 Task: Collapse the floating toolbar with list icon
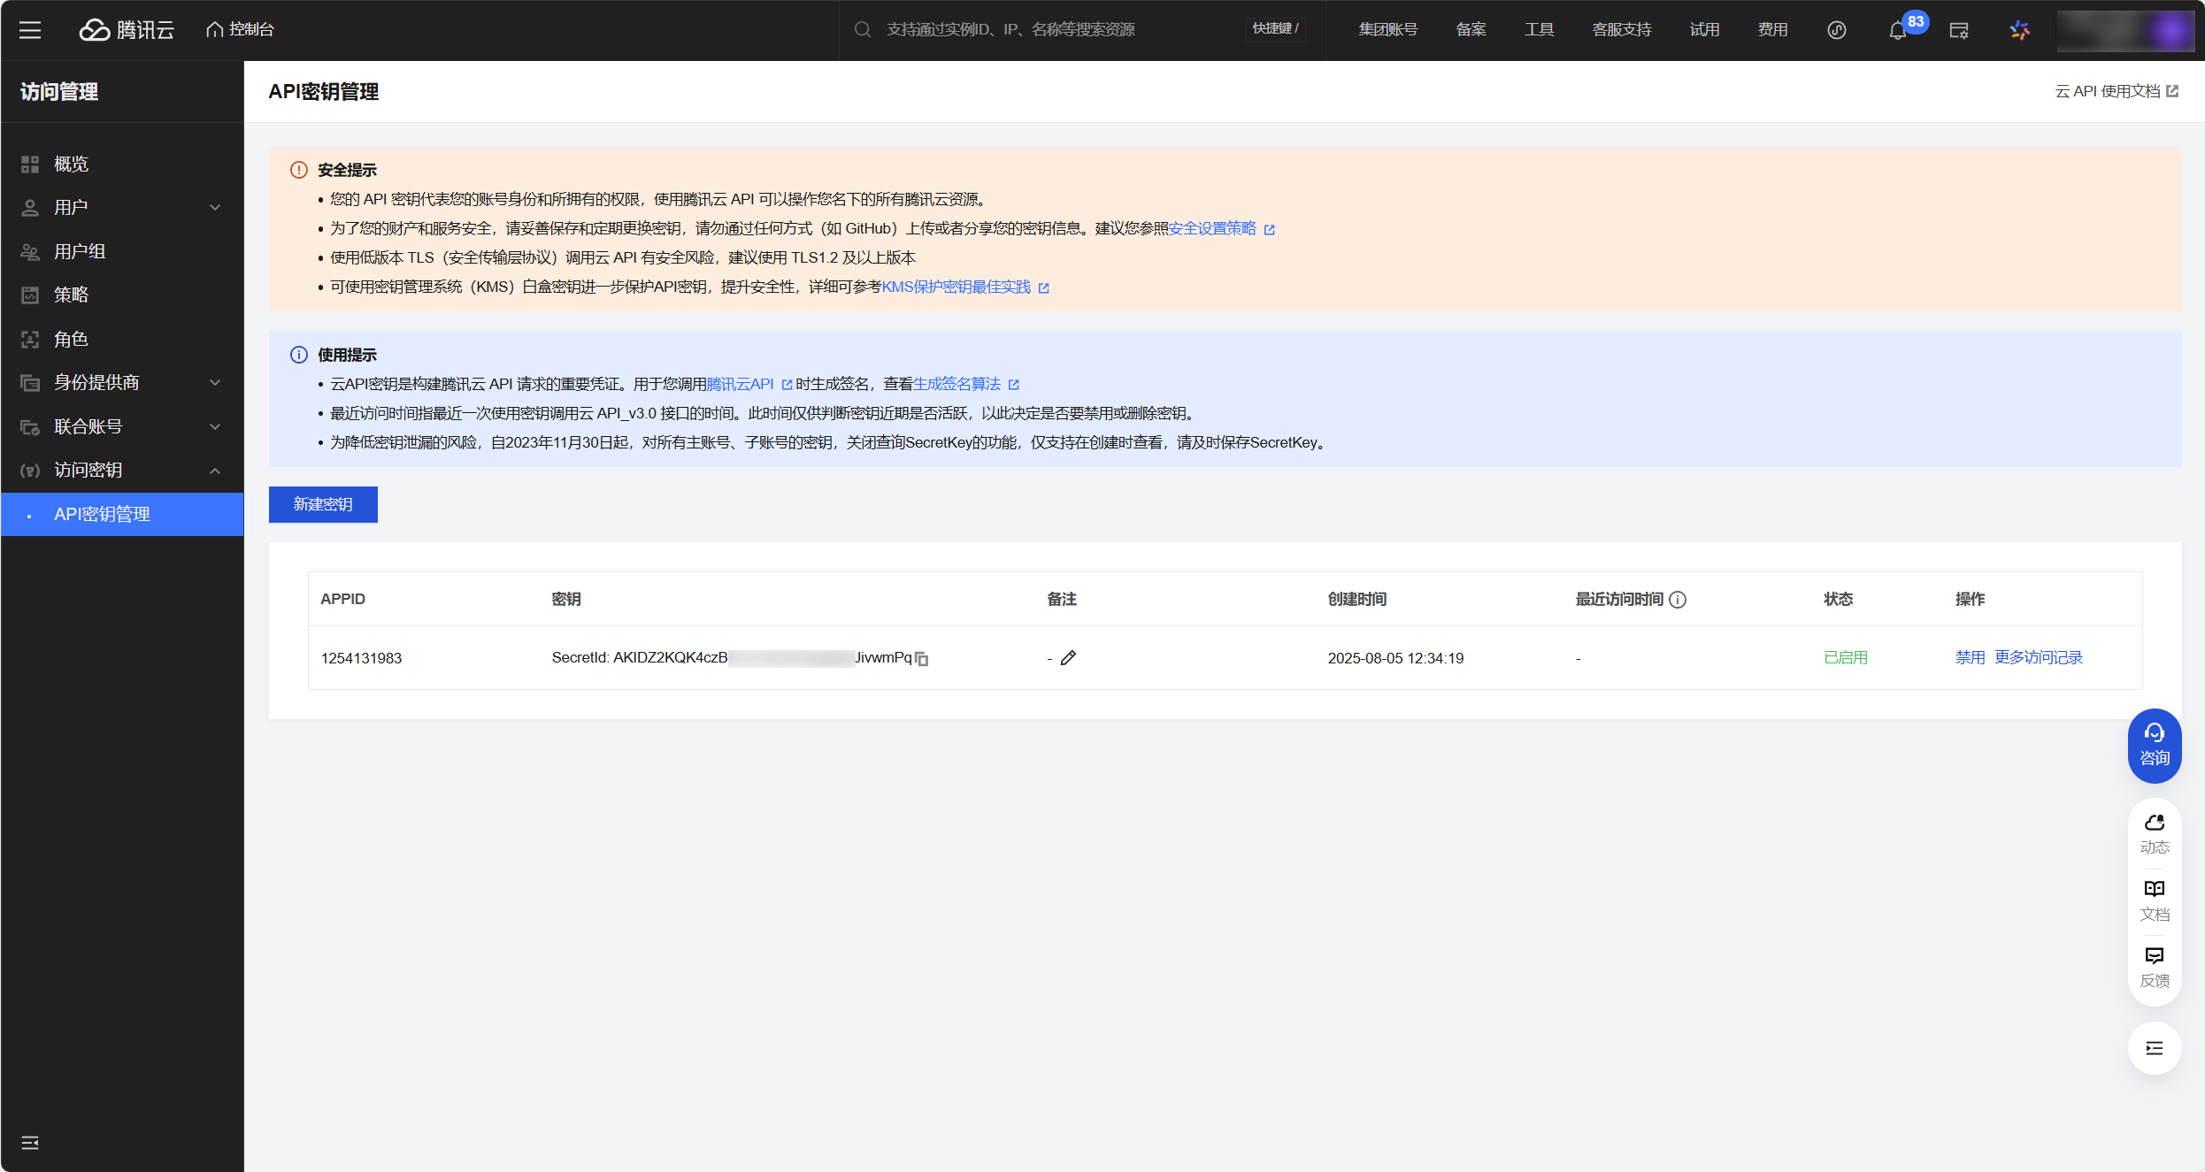tap(2155, 1048)
